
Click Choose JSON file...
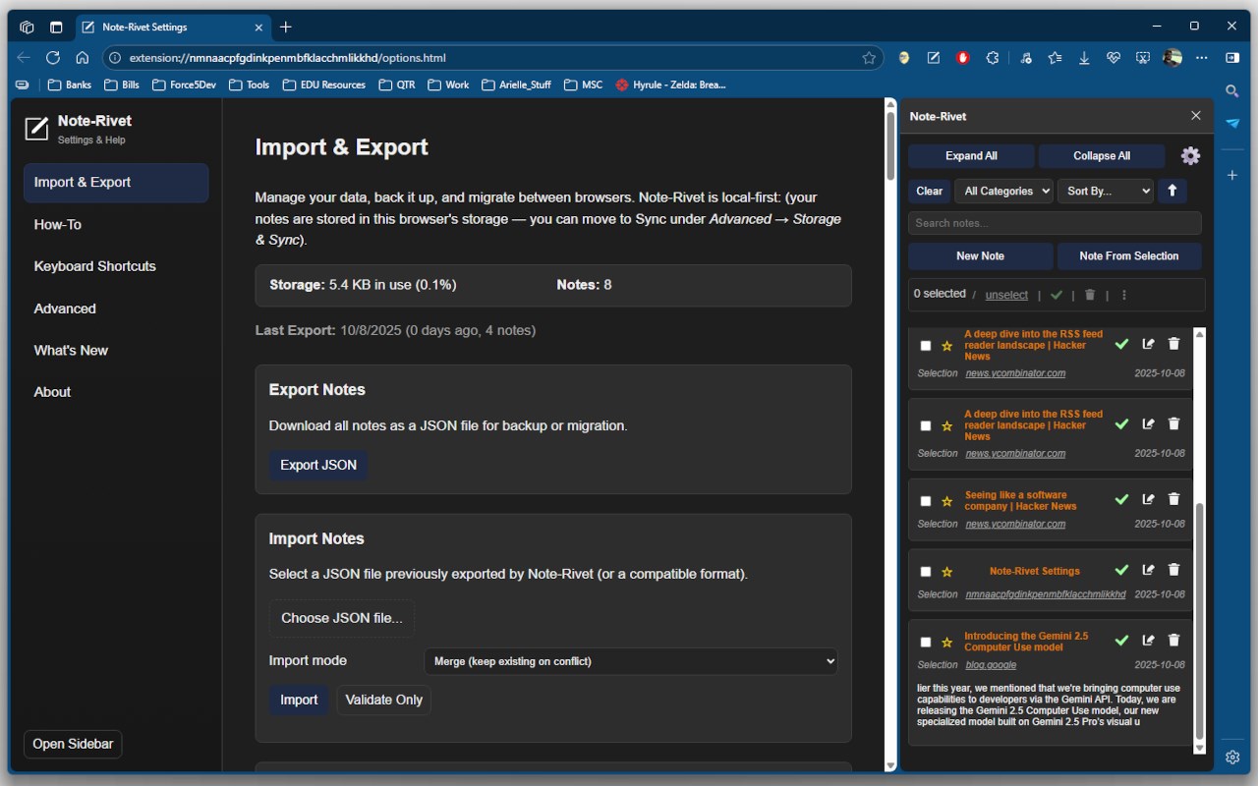pos(342,618)
